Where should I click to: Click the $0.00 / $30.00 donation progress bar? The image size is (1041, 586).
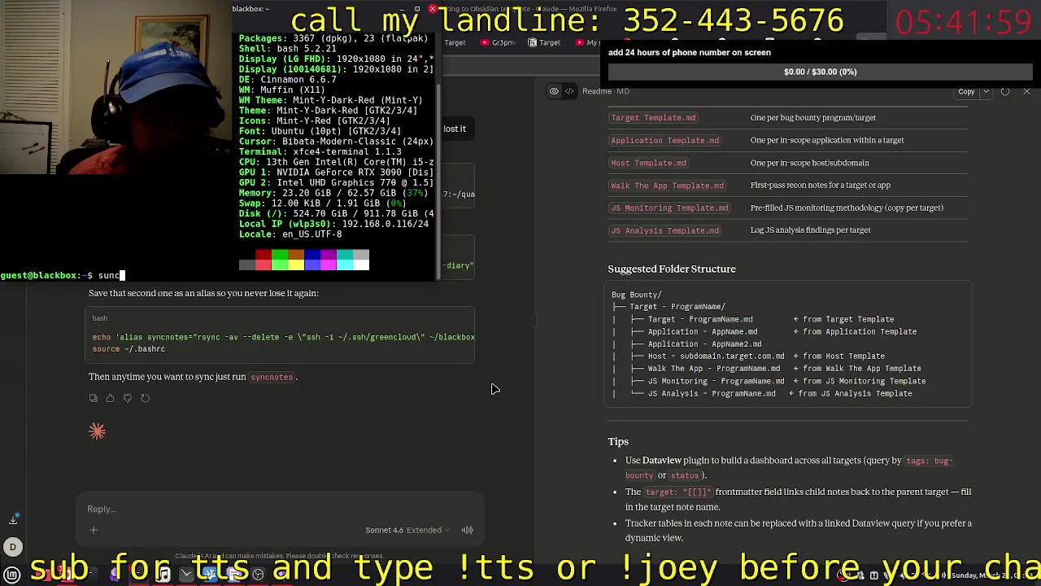pyautogui.click(x=820, y=72)
